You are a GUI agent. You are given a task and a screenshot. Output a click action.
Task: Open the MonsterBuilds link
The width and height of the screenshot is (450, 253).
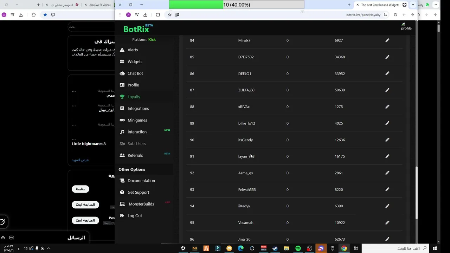[141, 204]
